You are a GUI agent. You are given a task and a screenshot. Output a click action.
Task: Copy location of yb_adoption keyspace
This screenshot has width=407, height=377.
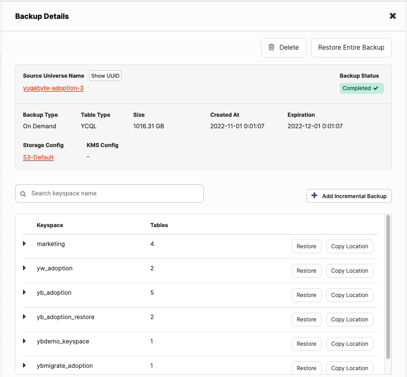tap(350, 295)
